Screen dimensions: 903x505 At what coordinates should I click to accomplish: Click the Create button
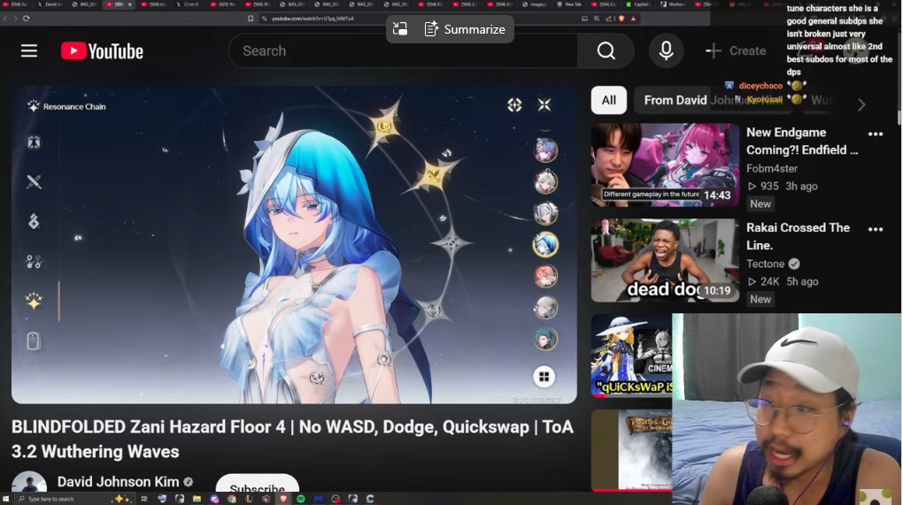[736, 50]
